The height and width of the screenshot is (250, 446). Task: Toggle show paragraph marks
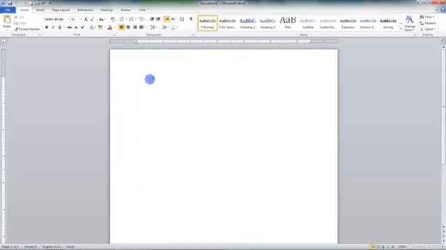[191, 19]
